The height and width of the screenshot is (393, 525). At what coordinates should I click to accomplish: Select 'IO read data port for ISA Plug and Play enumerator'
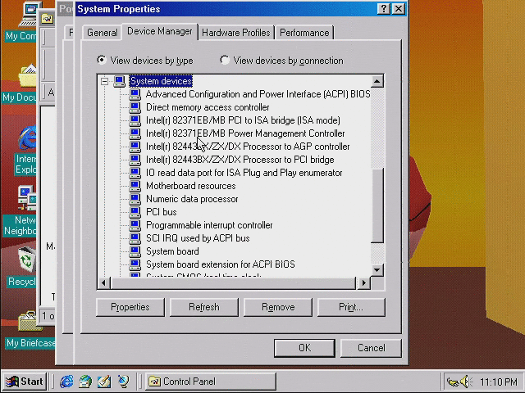click(244, 173)
